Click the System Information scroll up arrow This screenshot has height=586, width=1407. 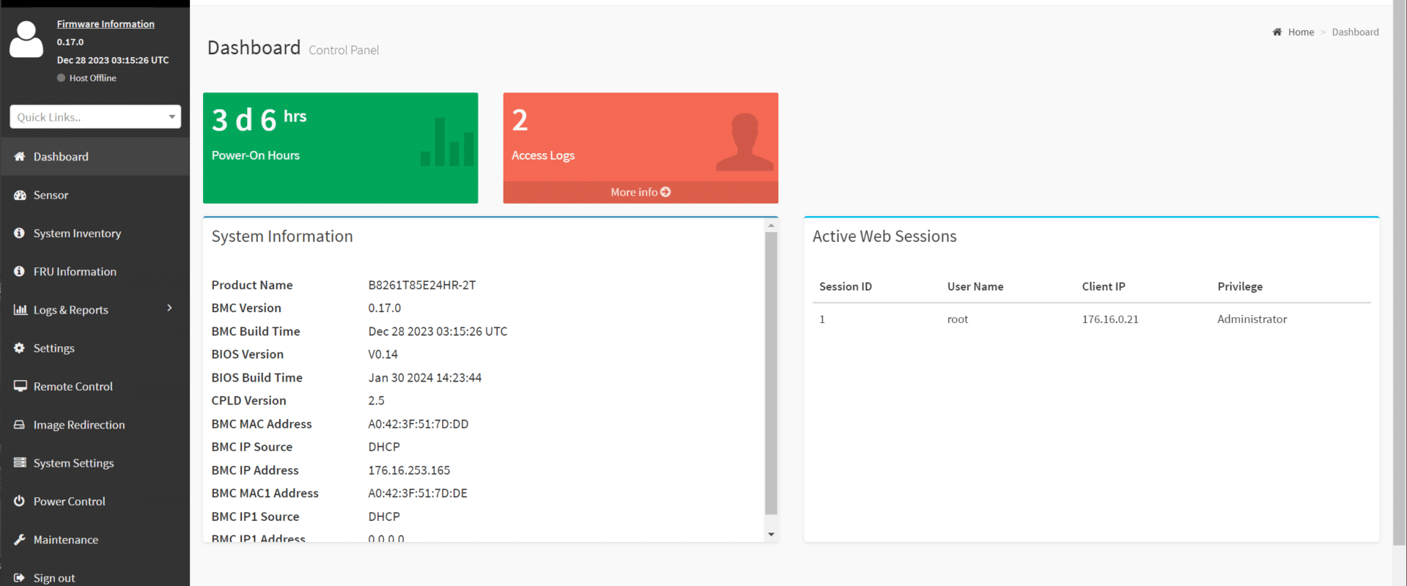[771, 226]
